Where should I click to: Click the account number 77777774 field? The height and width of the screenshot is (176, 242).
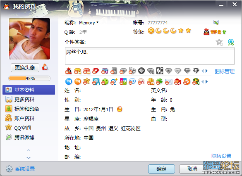tap(177, 23)
